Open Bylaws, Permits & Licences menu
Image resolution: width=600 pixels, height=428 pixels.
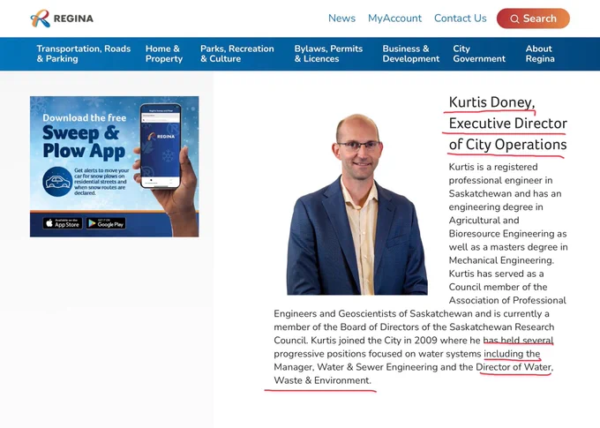click(328, 54)
